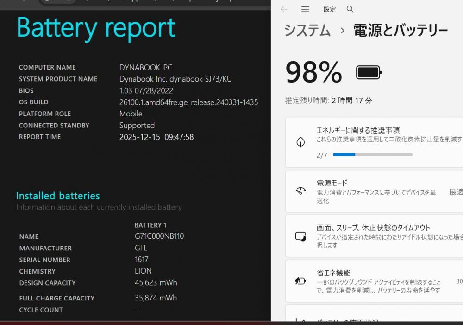Screen dimensions: 463x325
Task: Click the DESIGN CAPACITY label
Action: click(x=47, y=283)
